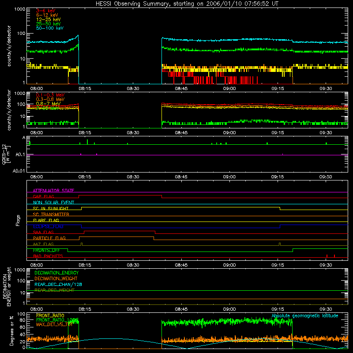
Task: Select the 12-25 keV legend label
Action: coord(49,19)
